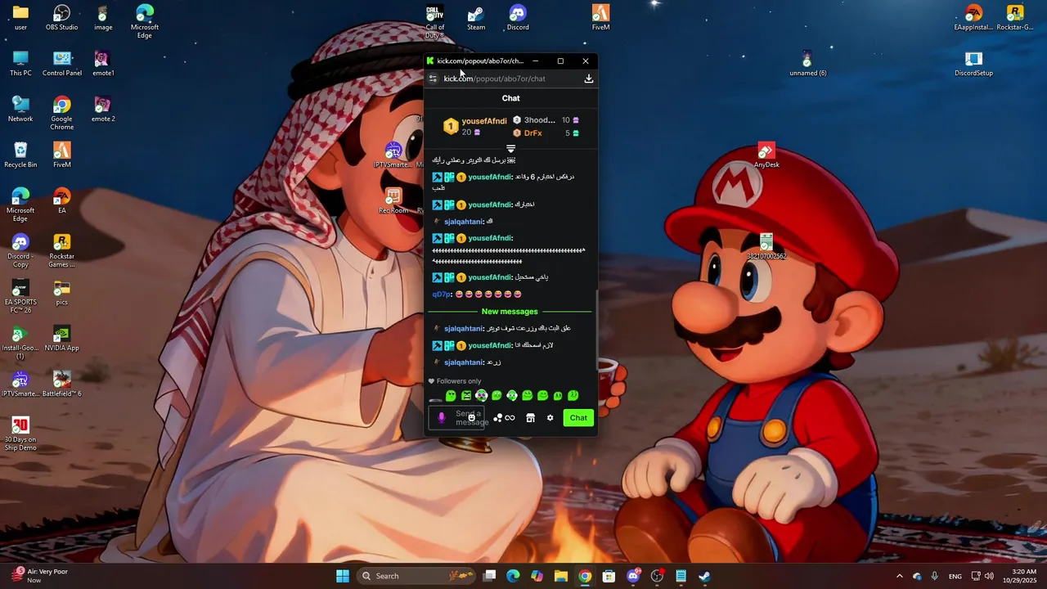The height and width of the screenshot is (589, 1047).
Task: Open the Kick shop icon
Action: [530, 418]
